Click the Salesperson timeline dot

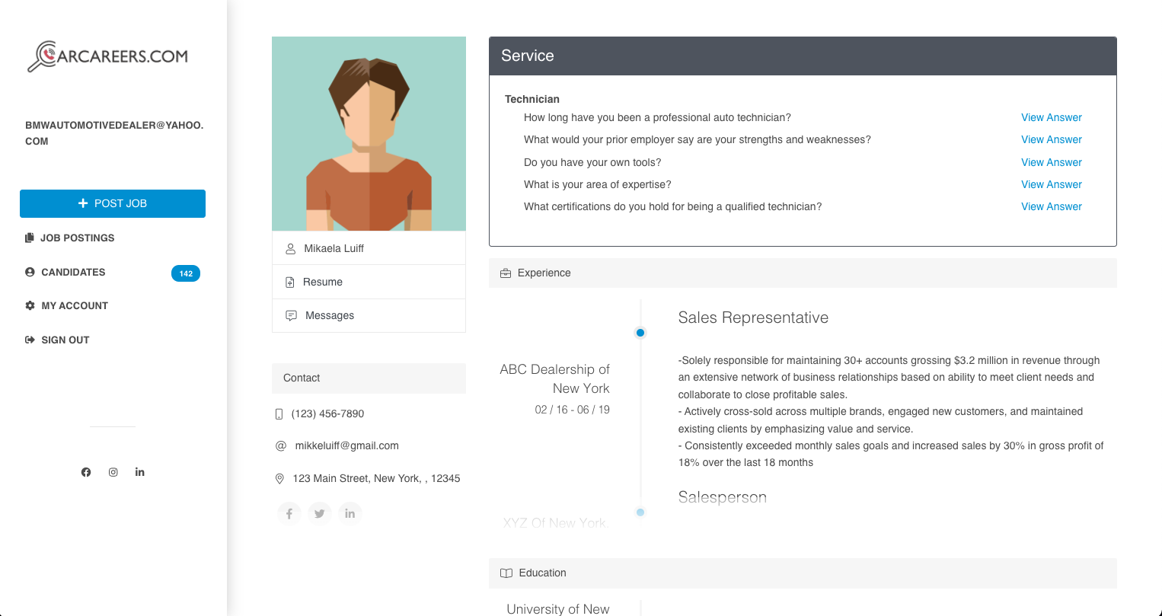pyautogui.click(x=640, y=512)
